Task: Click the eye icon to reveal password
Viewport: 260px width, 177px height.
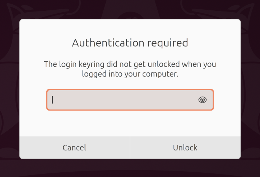Action: tap(203, 100)
